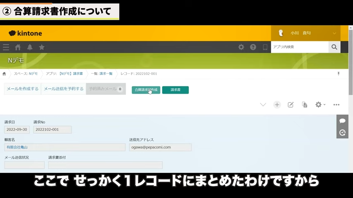Click the 請求書 button
The image size is (353, 198).
click(x=175, y=90)
